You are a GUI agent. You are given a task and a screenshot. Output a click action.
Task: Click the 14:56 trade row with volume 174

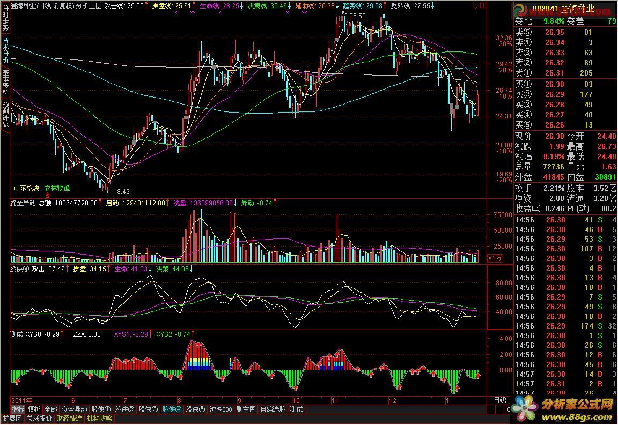565,326
